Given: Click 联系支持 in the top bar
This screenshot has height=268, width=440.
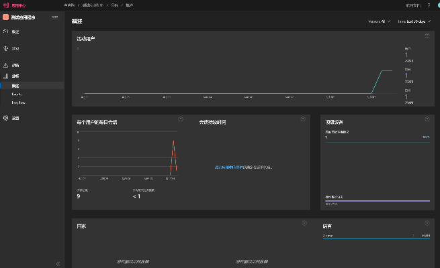Looking at the screenshot, I should (x=414, y=5).
